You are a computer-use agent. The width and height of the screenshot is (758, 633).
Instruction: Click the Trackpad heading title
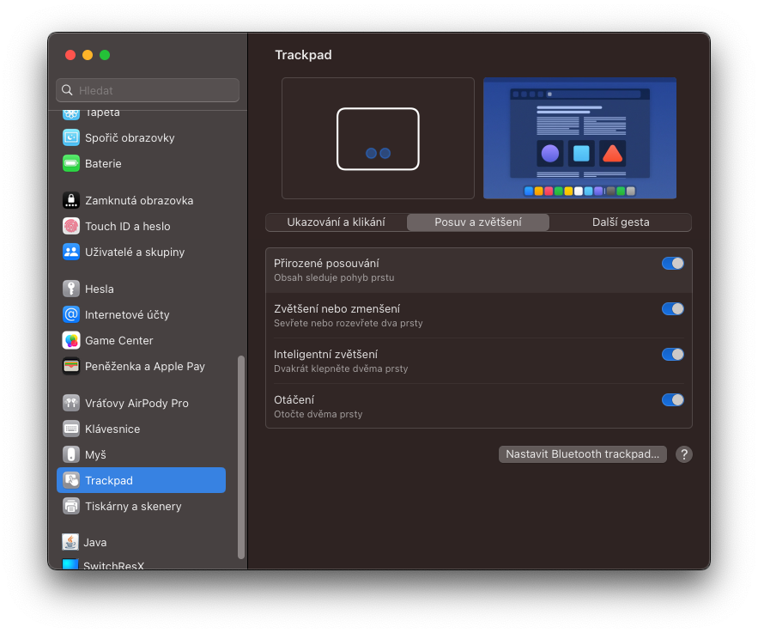point(303,55)
